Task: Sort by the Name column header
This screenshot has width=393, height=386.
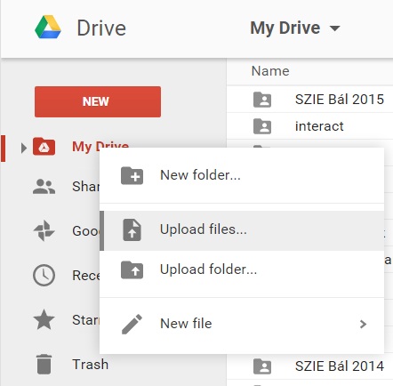Action: pyautogui.click(x=270, y=71)
